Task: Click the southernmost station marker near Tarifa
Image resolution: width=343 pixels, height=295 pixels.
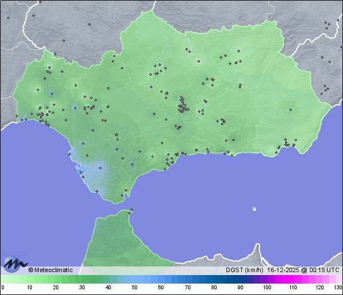Action: [122, 195]
